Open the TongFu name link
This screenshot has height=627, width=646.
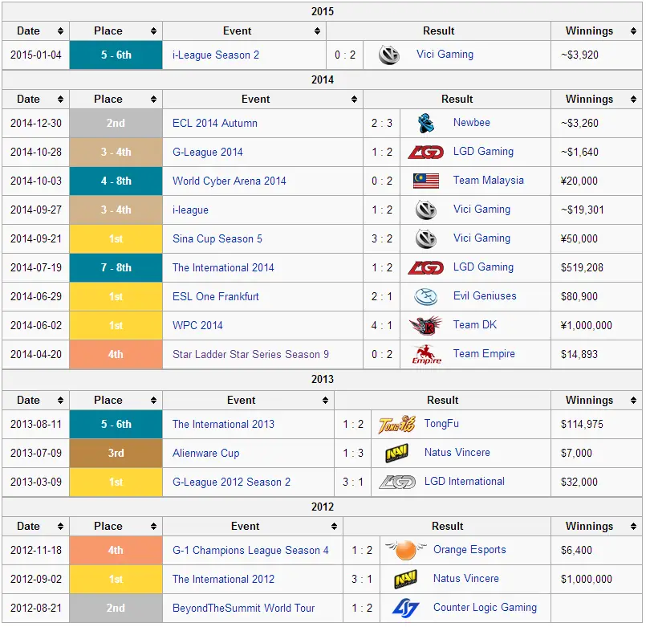click(441, 423)
